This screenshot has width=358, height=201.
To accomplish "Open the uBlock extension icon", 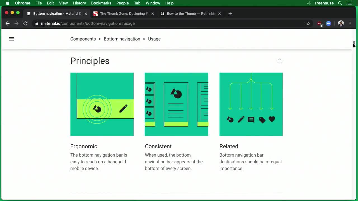I will [x=320, y=24].
